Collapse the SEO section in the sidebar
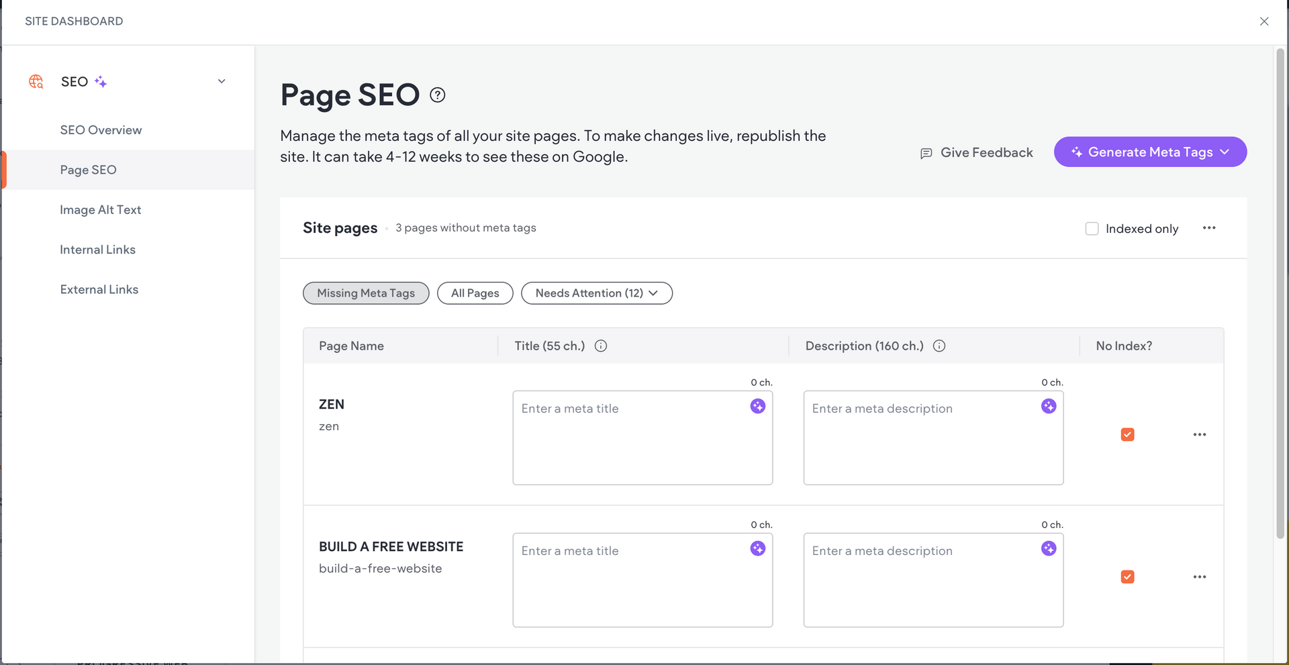The image size is (1289, 665). coord(222,81)
